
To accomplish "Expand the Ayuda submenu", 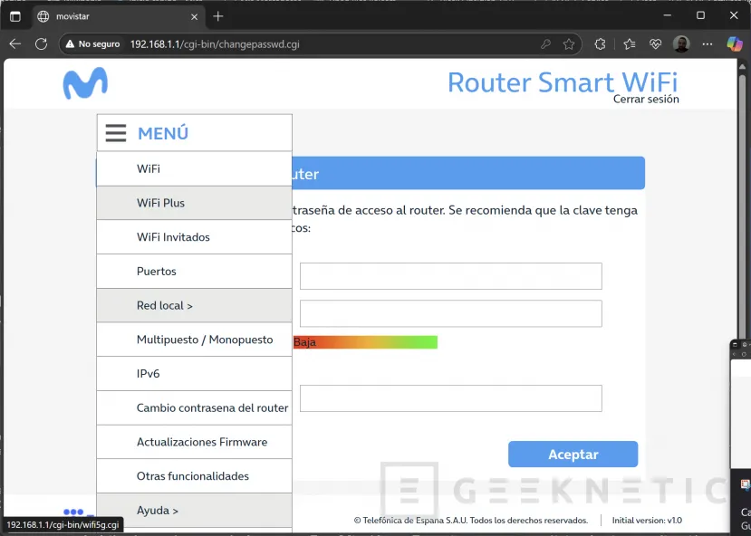I will [x=195, y=510].
